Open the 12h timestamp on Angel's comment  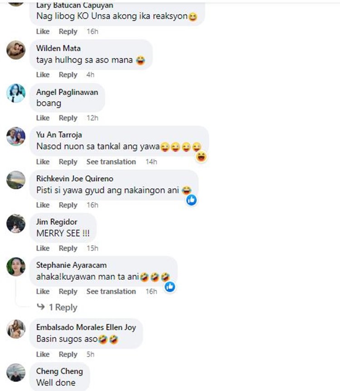point(92,118)
